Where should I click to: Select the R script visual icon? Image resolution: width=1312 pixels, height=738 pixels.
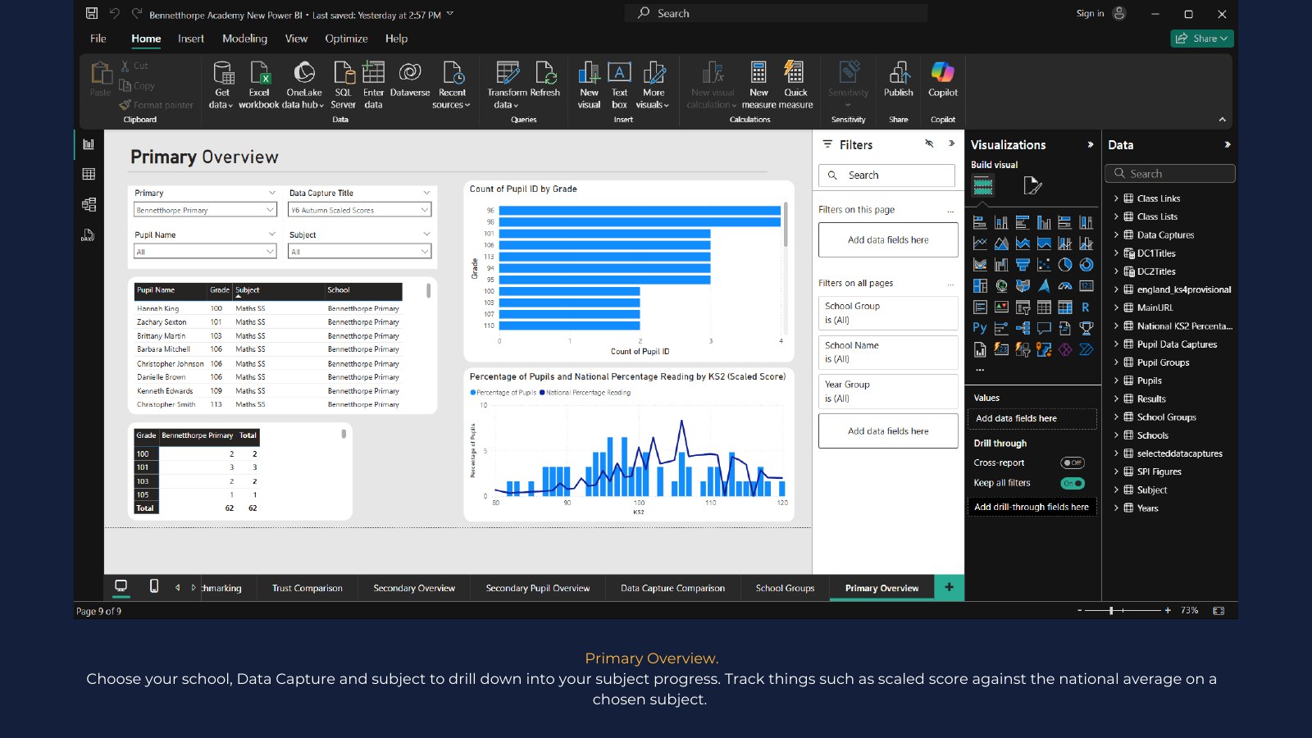pos(1086,307)
